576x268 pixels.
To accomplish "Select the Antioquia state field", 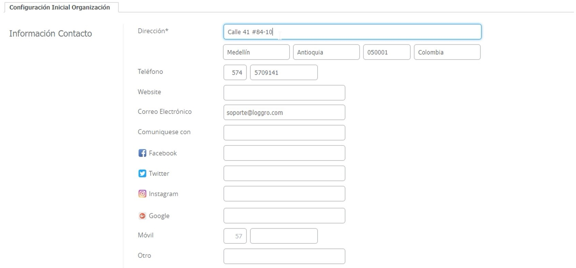I will point(326,52).
